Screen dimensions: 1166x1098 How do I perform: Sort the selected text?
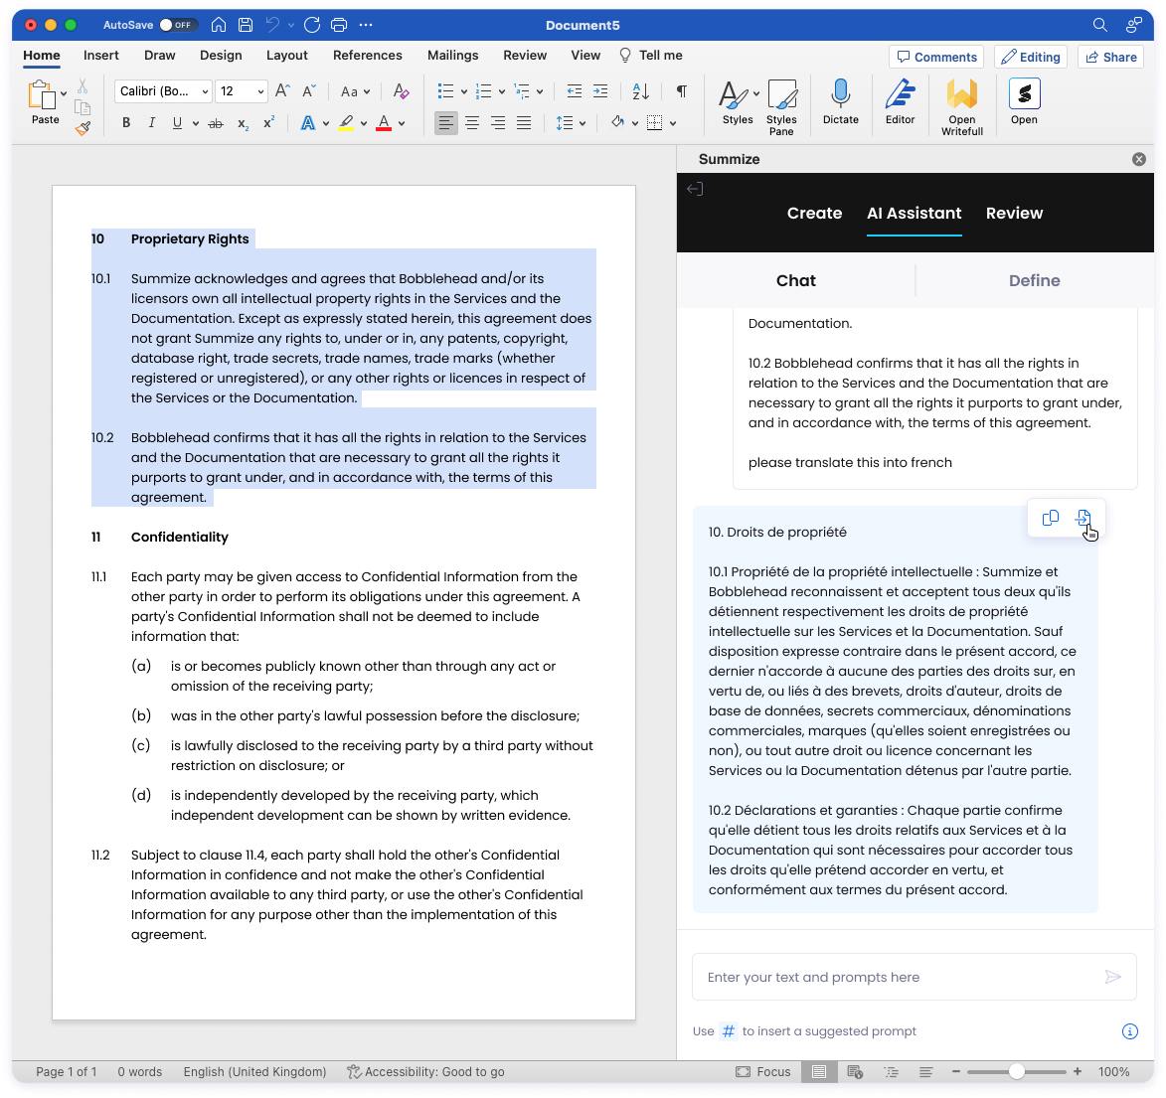[641, 91]
